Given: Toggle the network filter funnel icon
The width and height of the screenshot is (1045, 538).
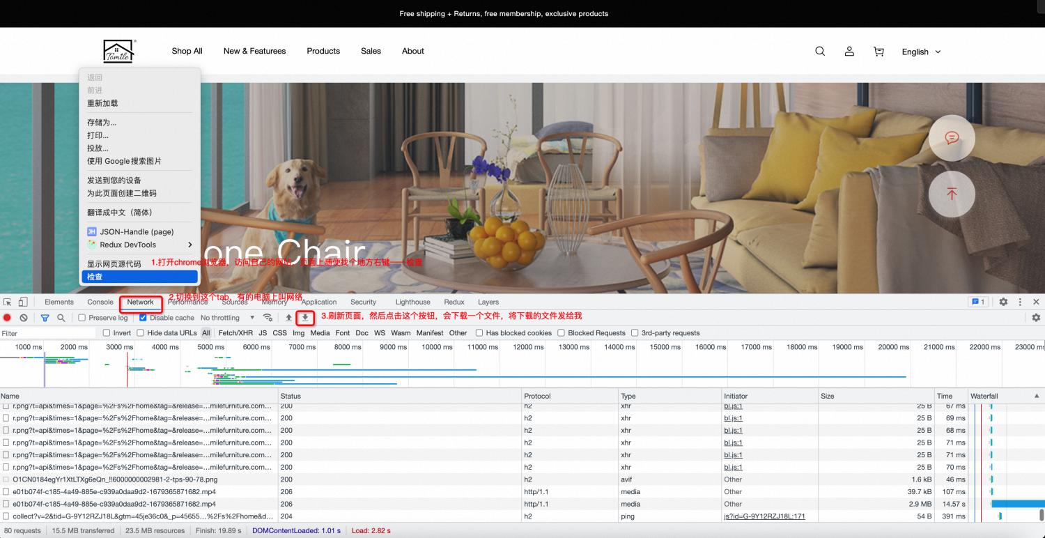Looking at the screenshot, I should click(45, 318).
